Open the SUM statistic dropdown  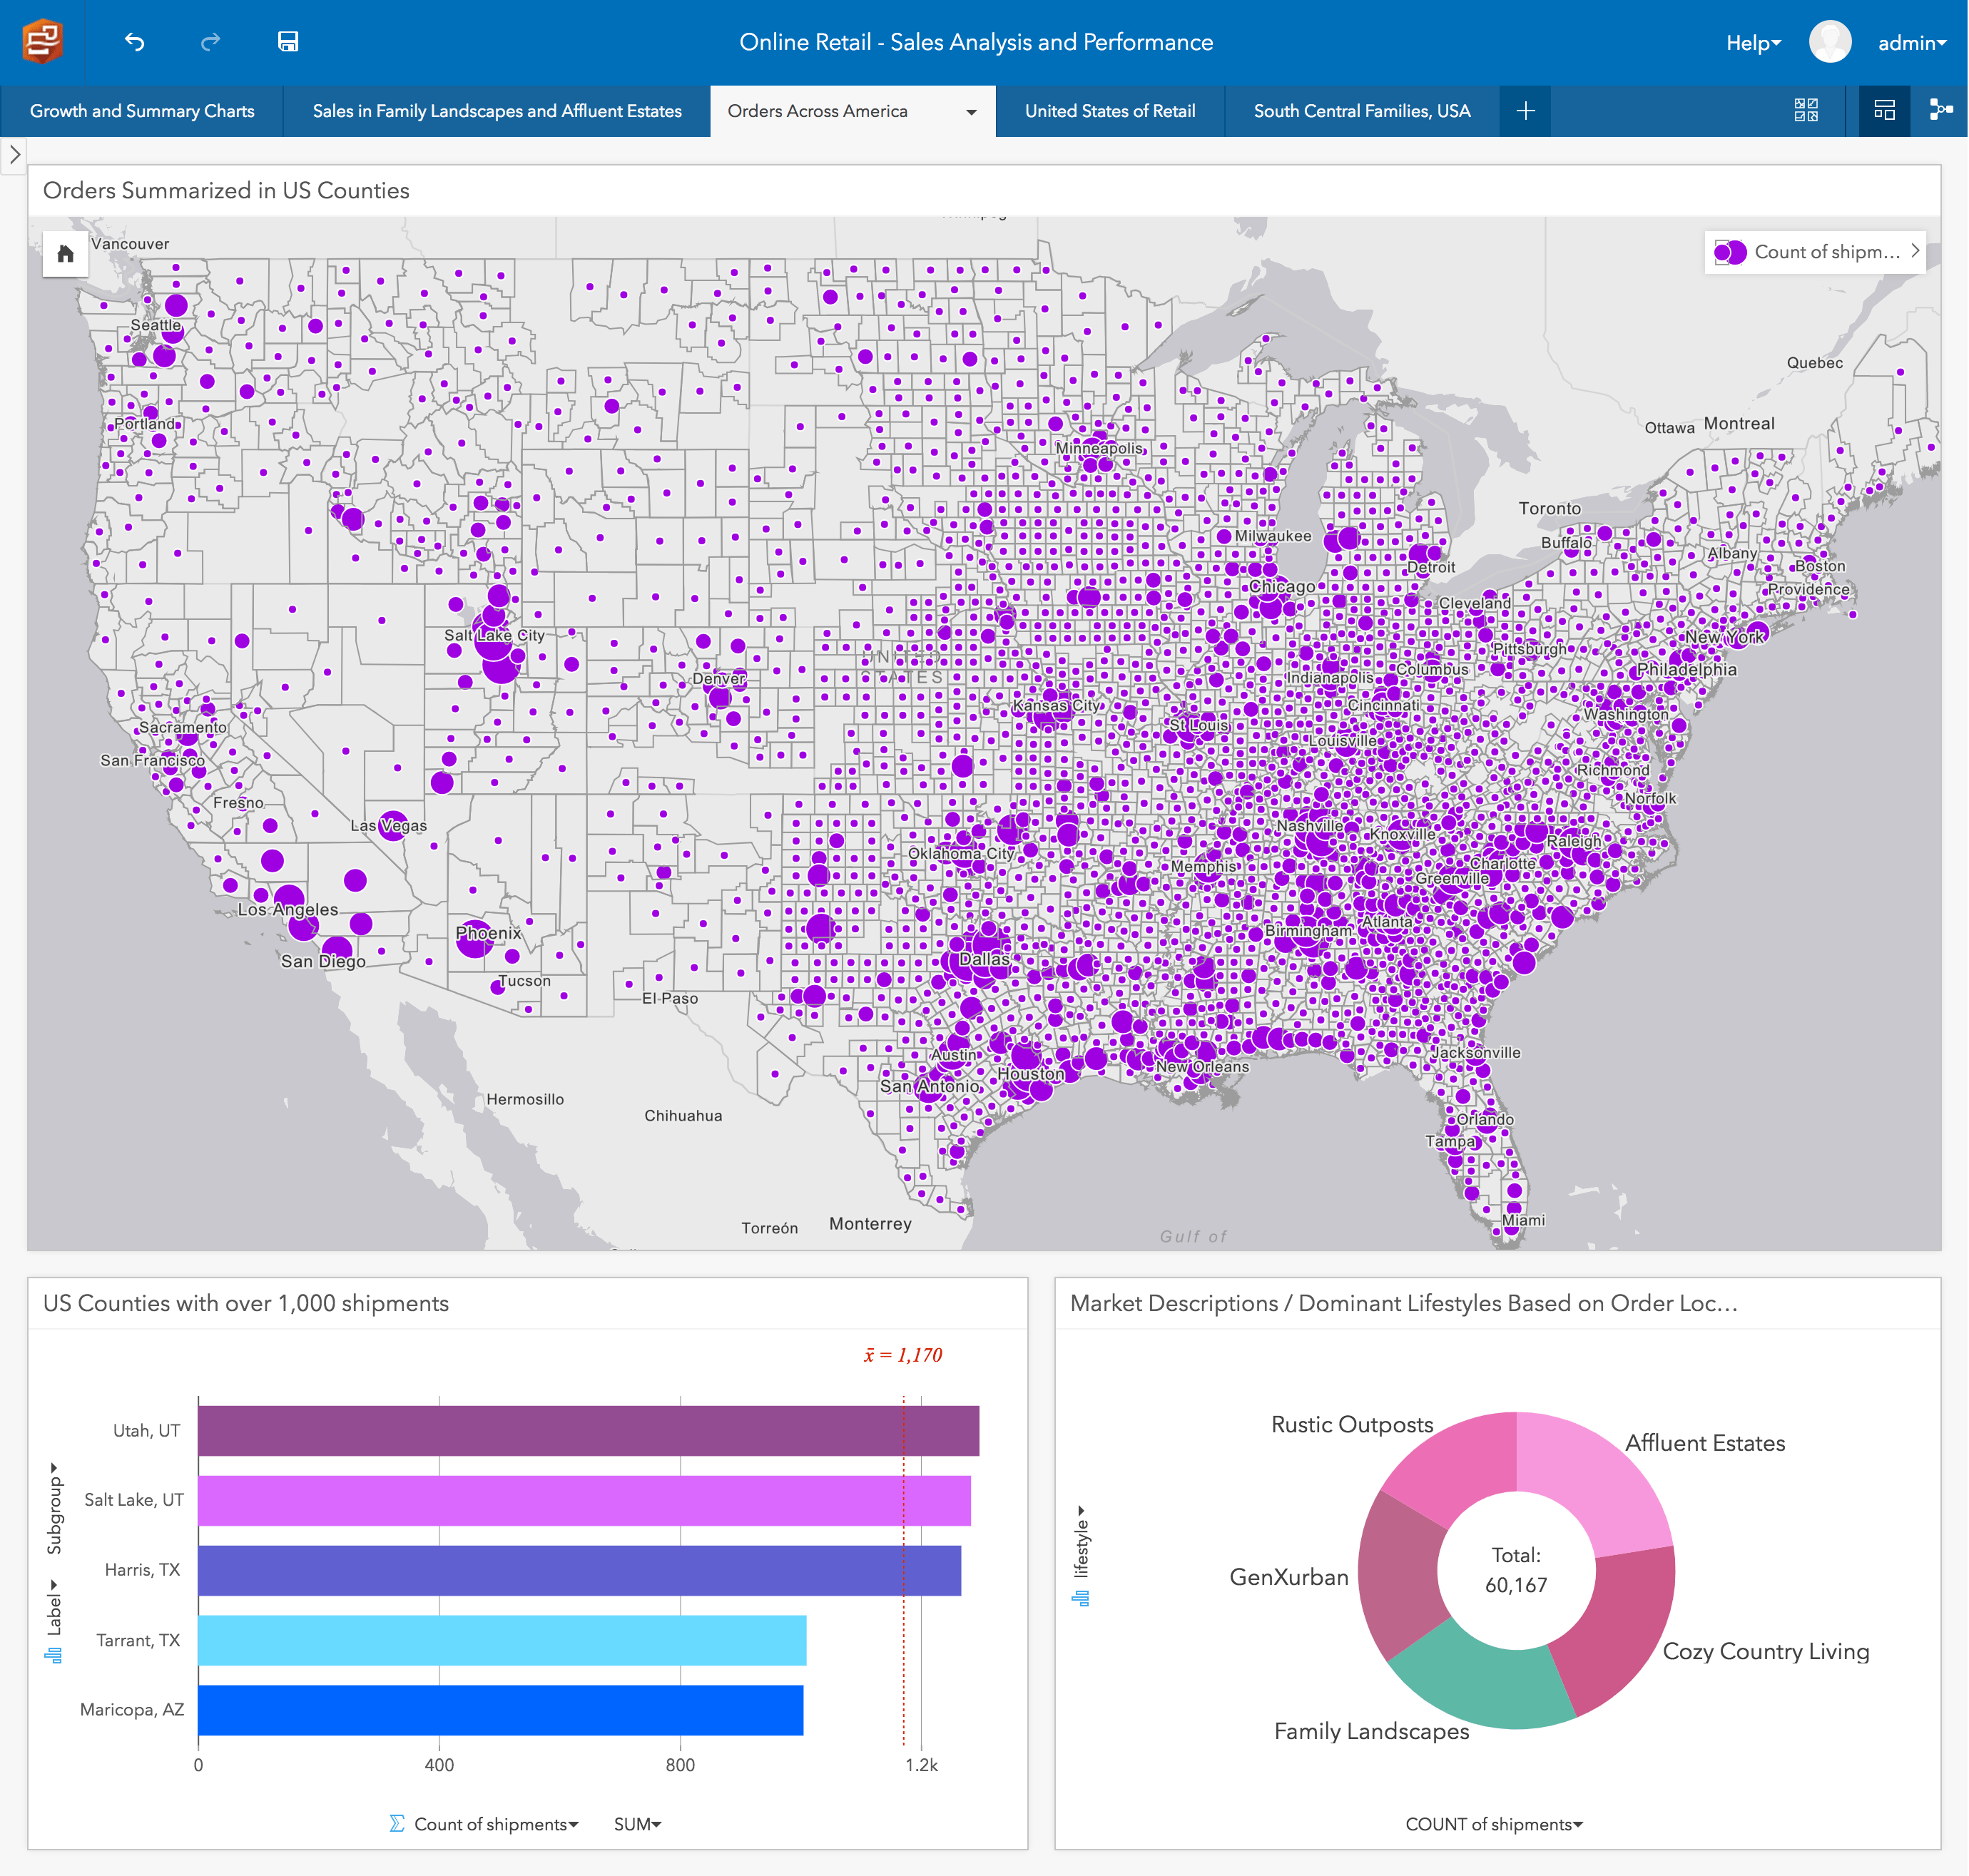(637, 1824)
